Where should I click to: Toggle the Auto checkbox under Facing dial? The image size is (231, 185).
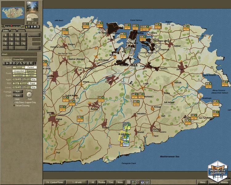point(27,99)
